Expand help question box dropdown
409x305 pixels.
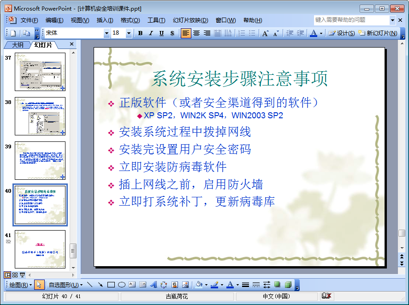tap(392, 20)
